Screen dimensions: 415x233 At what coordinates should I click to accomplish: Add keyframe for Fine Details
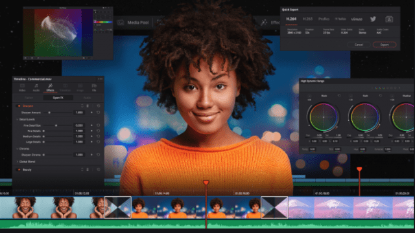tap(91, 131)
